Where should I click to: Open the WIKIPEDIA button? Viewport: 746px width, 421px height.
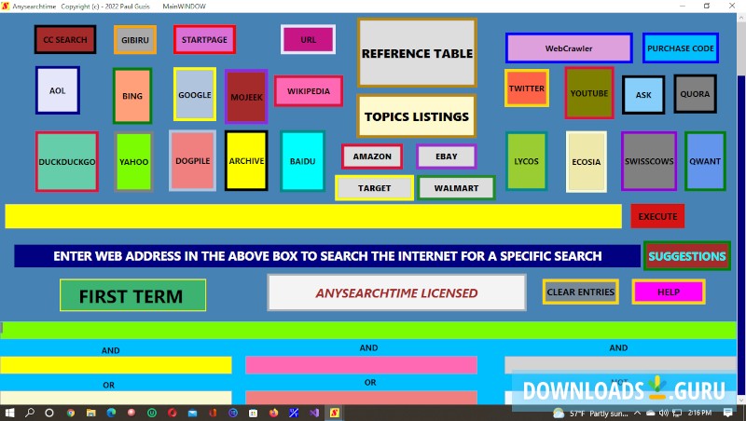(309, 90)
